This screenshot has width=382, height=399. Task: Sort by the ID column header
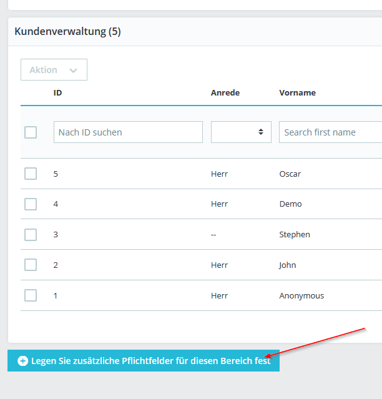(x=57, y=93)
